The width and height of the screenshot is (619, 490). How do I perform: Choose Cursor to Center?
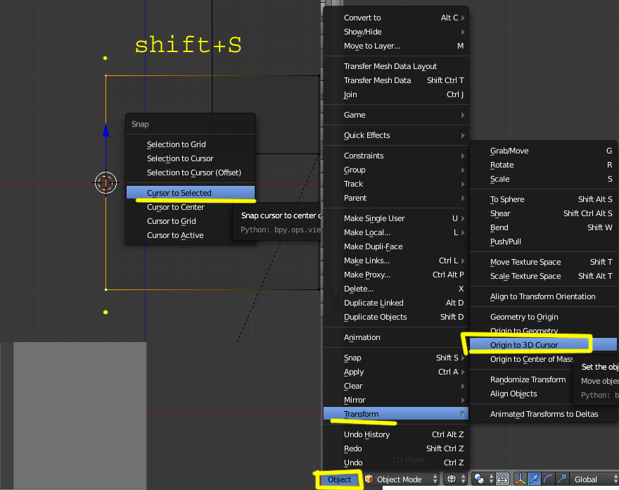191,207
